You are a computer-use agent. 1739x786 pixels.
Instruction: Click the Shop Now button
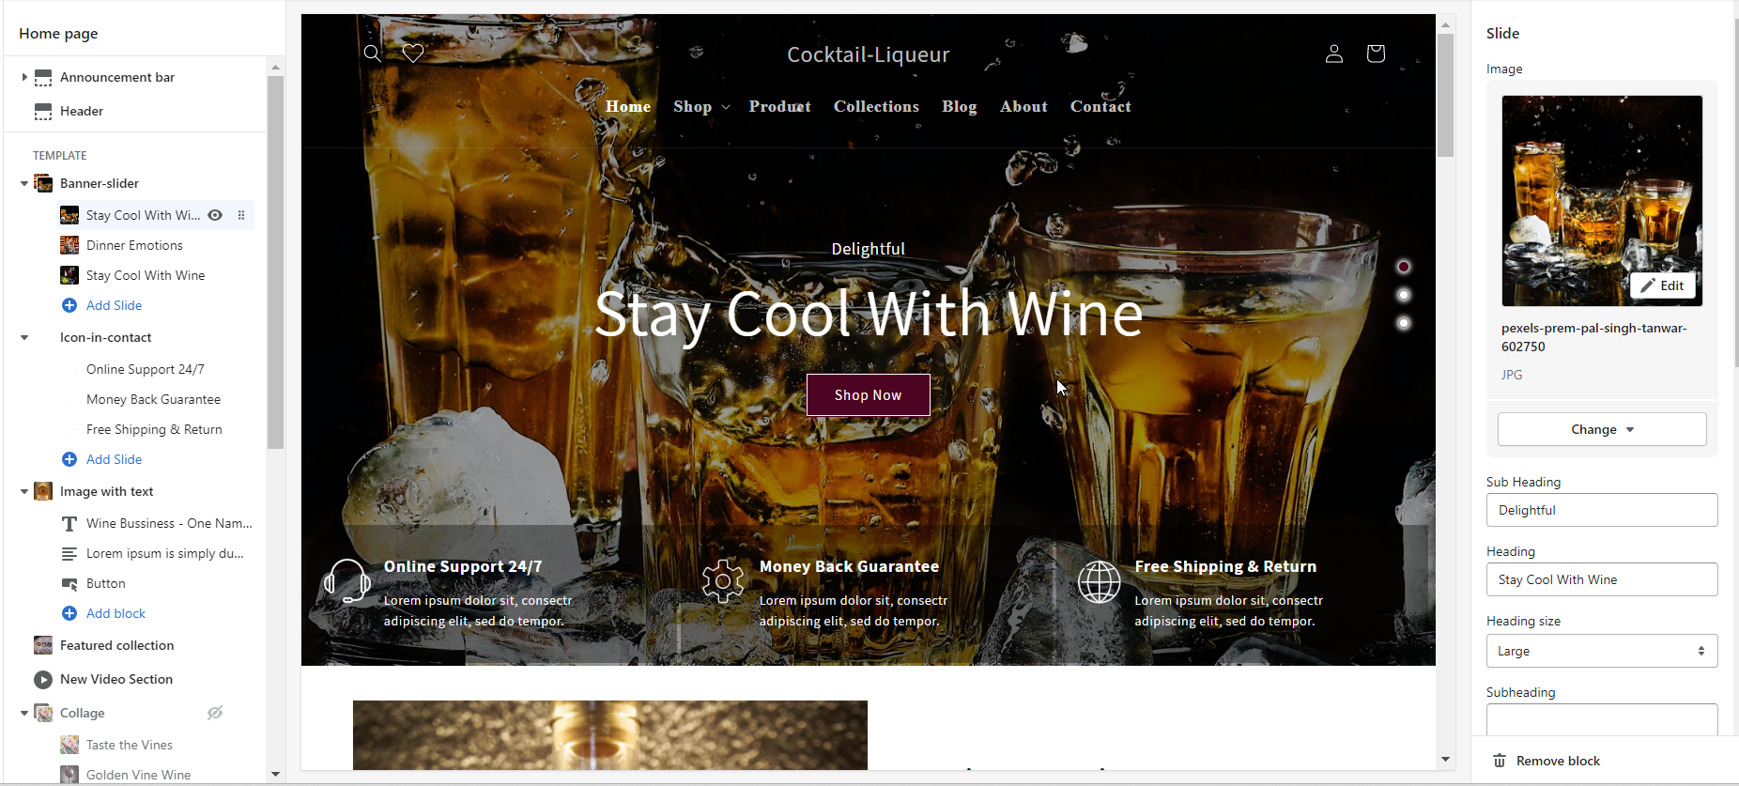coord(868,395)
